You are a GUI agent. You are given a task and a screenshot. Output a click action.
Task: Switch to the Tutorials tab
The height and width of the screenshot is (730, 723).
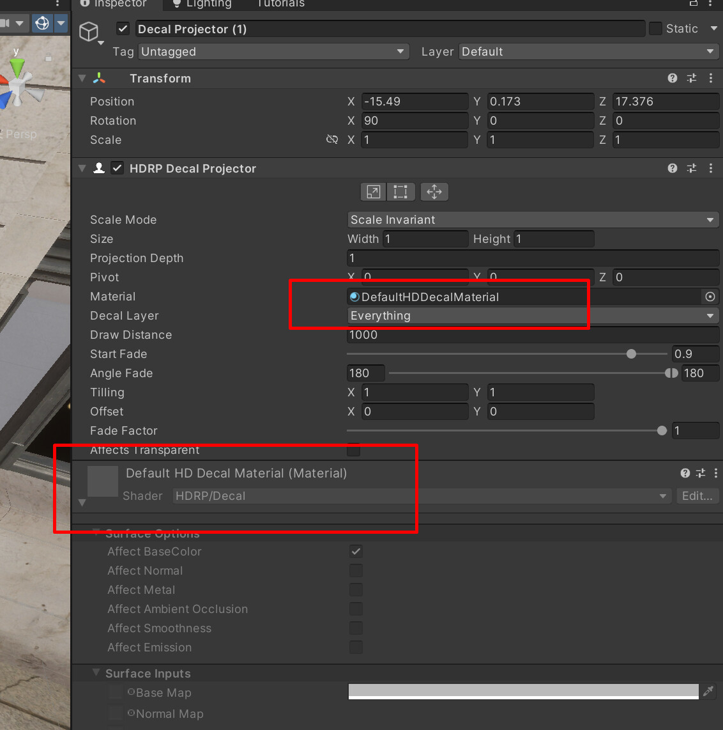(280, 4)
